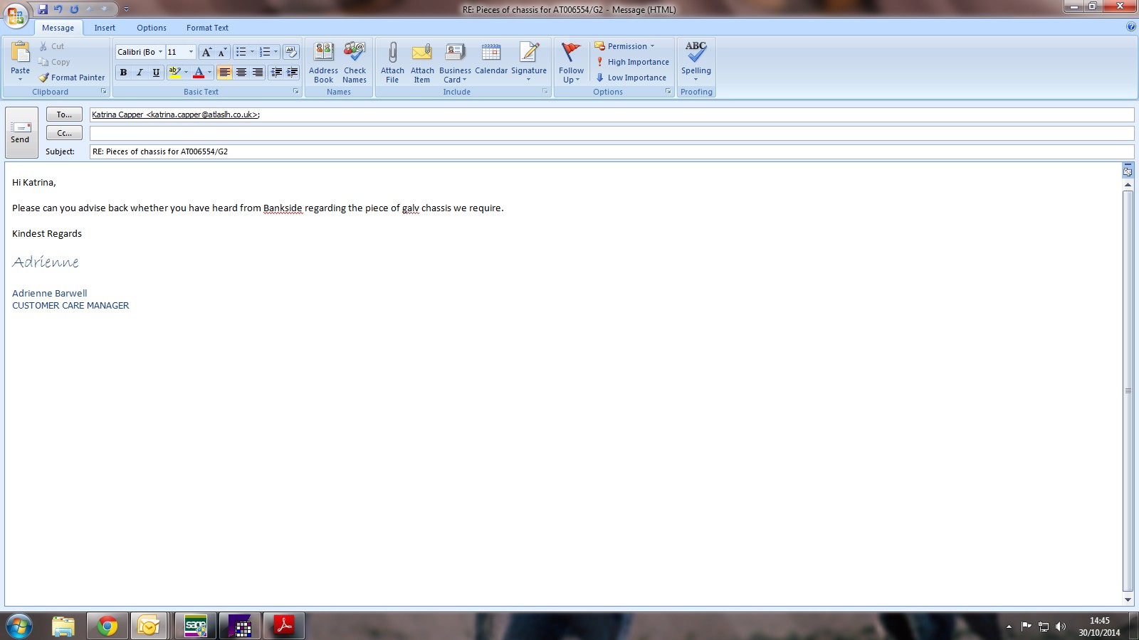The image size is (1139, 640).
Task: Click into the Cc address field
Action: tap(612, 133)
